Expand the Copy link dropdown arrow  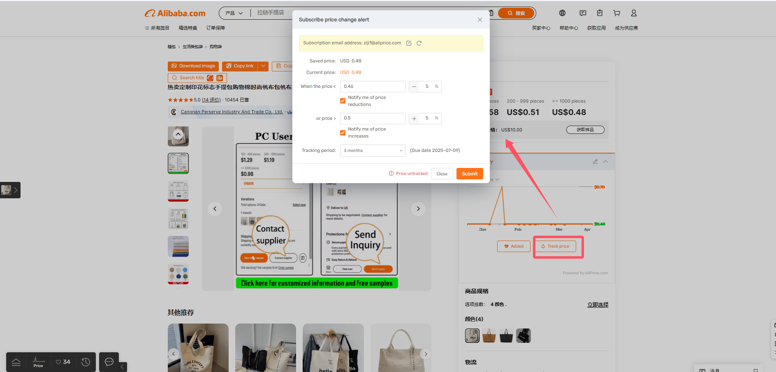coord(263,66)
